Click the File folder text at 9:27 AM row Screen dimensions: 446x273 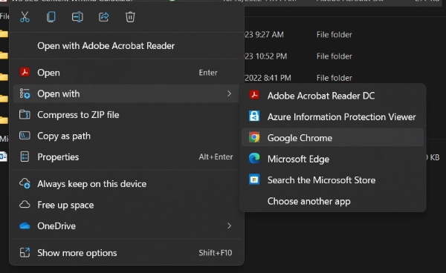point(334,35)
